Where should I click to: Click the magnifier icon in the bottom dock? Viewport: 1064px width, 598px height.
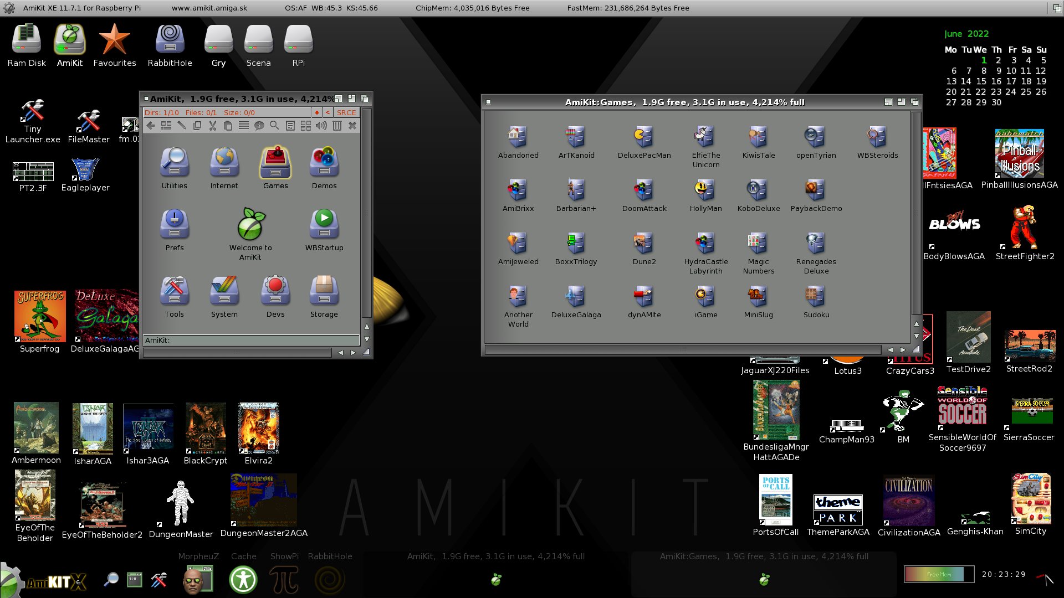tap(111, 579)
